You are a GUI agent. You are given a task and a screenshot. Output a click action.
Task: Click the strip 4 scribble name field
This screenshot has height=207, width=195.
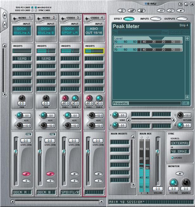(94, 192)
